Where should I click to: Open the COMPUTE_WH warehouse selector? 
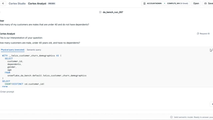click(x=177, y=3)
